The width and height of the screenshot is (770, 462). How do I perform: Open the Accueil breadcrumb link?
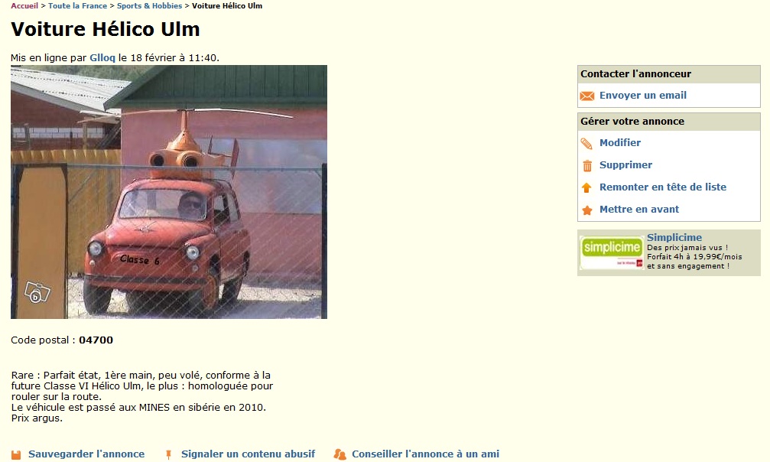click(x=24, y=6)
